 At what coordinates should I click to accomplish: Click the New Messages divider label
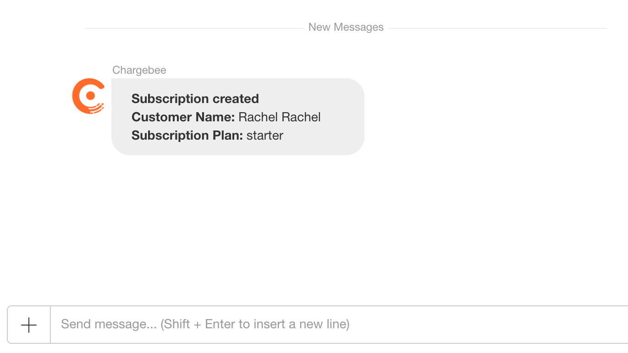click(x=346, y=27)
